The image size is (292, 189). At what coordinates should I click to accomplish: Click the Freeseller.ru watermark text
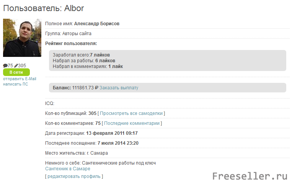coord(250,176)
